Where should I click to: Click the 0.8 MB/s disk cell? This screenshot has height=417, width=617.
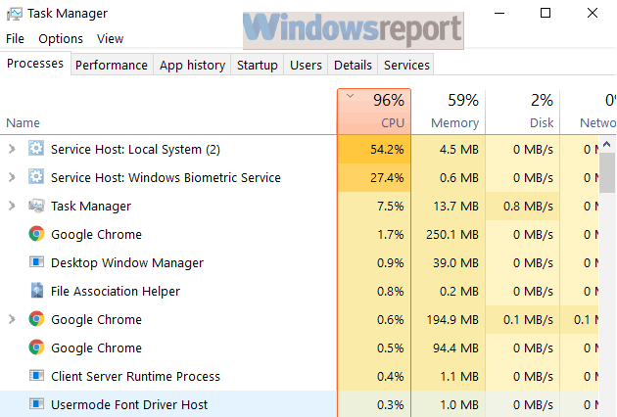tap(523, 206)
